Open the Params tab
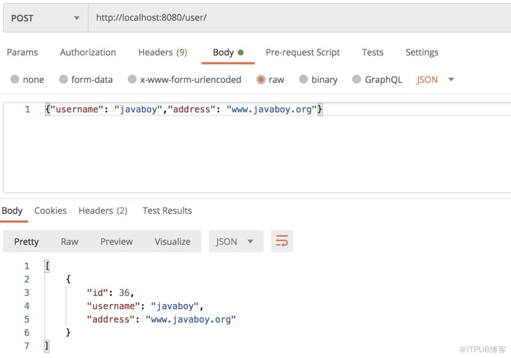 [x=22, y=52]
